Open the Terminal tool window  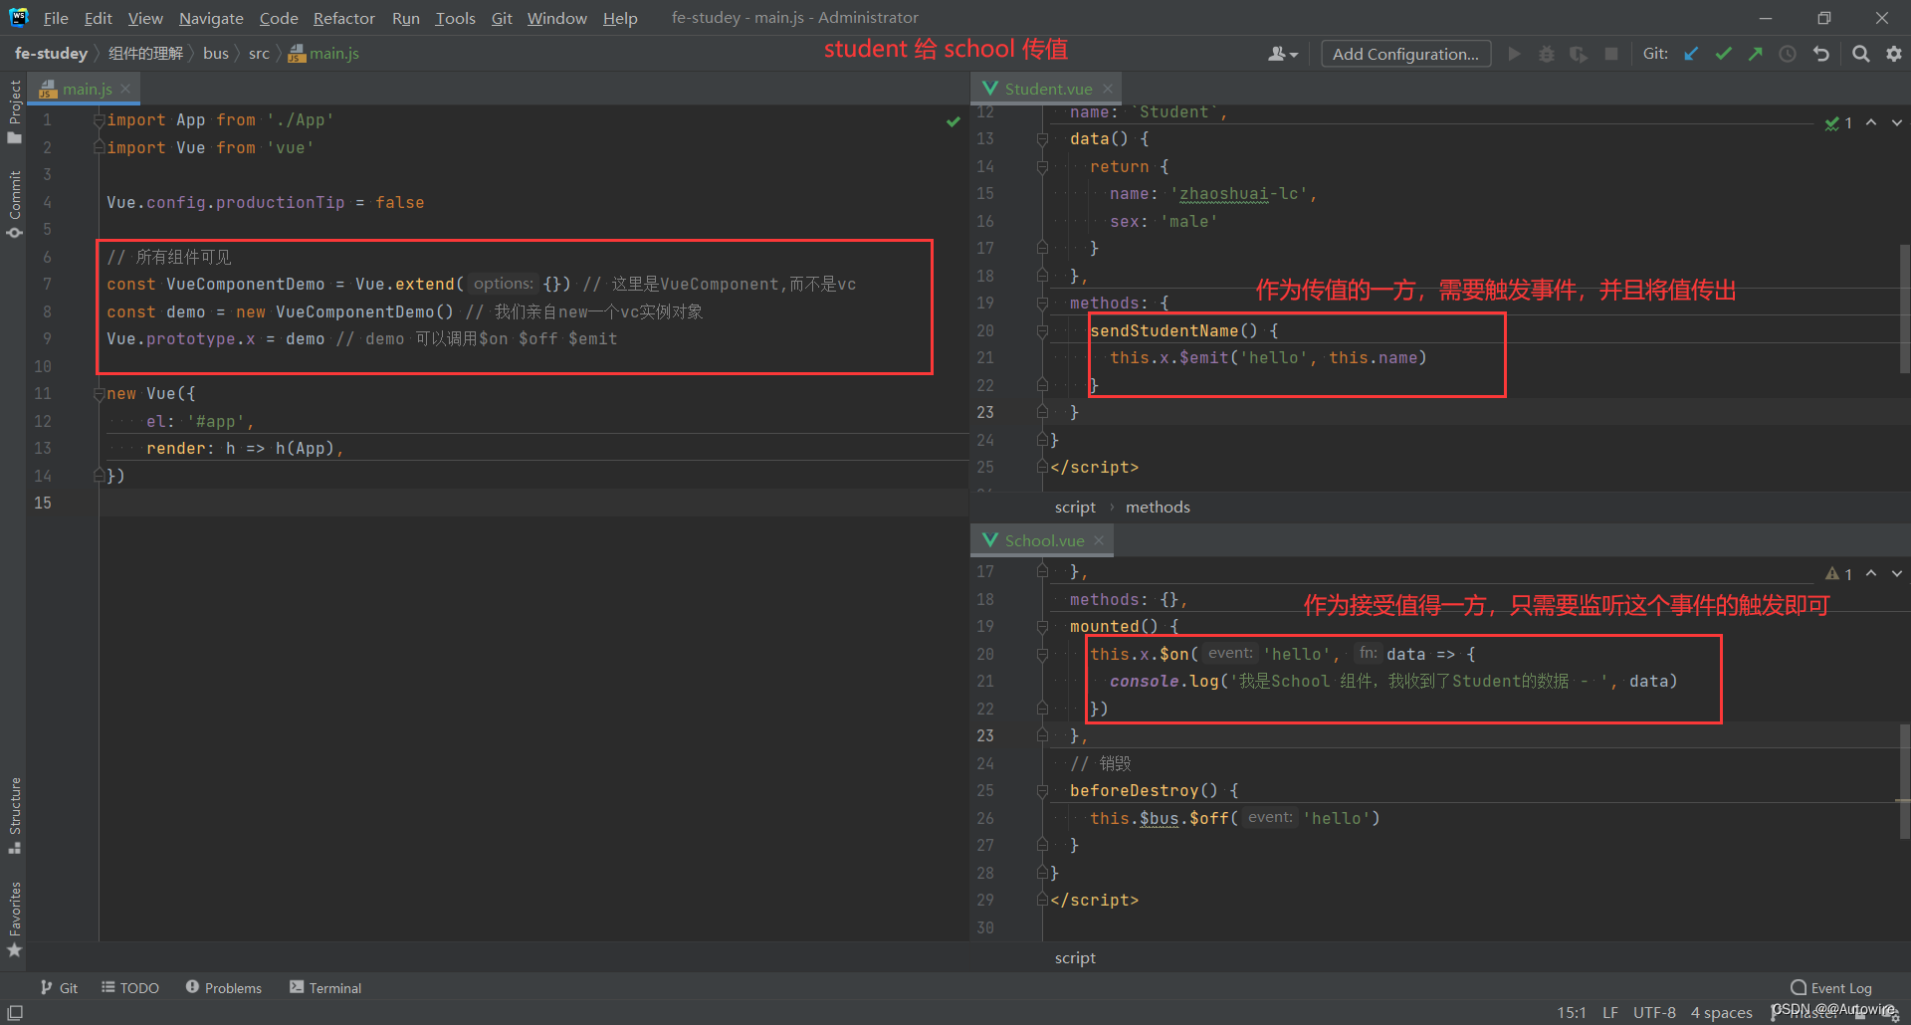(325, 987)
